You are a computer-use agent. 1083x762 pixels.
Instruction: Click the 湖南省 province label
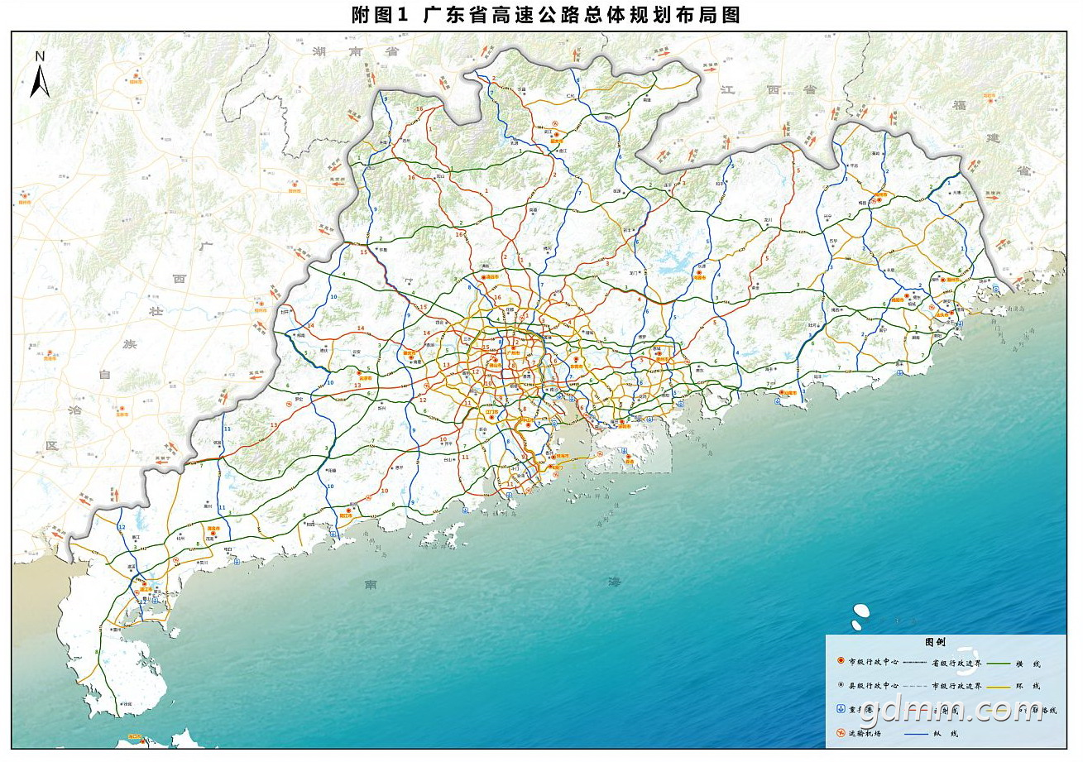pos(356,51)
